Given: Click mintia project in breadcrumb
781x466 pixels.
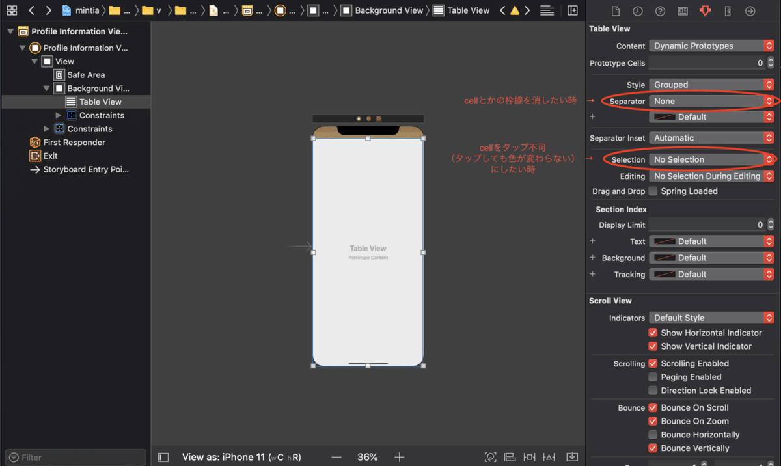Looking at the screenshot, I should [x=81, y=10].
